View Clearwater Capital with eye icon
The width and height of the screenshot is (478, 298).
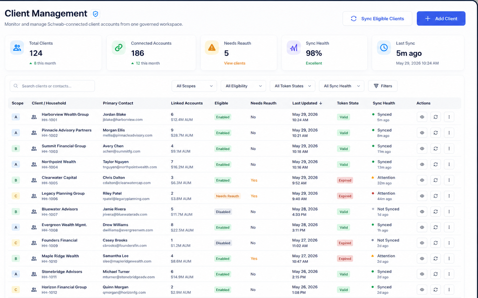pyautogui.click(x=422, y=180)
